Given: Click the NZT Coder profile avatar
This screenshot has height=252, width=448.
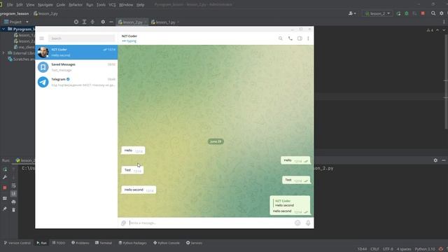Looking at the screenshot, I should (43, 52).
